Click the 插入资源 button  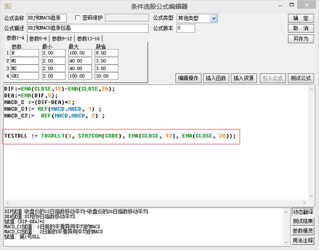click(x=243, y=78)
